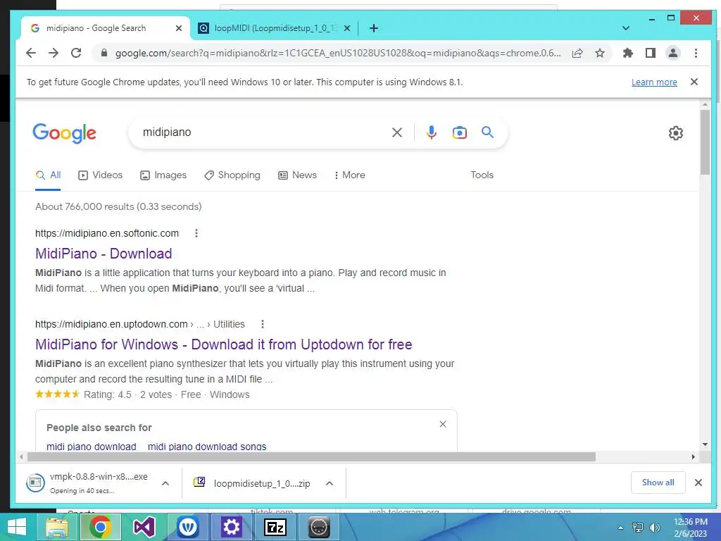Open tab search dropdown arrow

pyautogui.click(x=626, y=28)
